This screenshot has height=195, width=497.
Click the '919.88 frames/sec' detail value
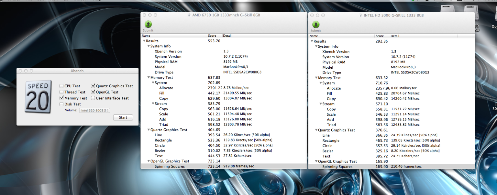[238, 166]
